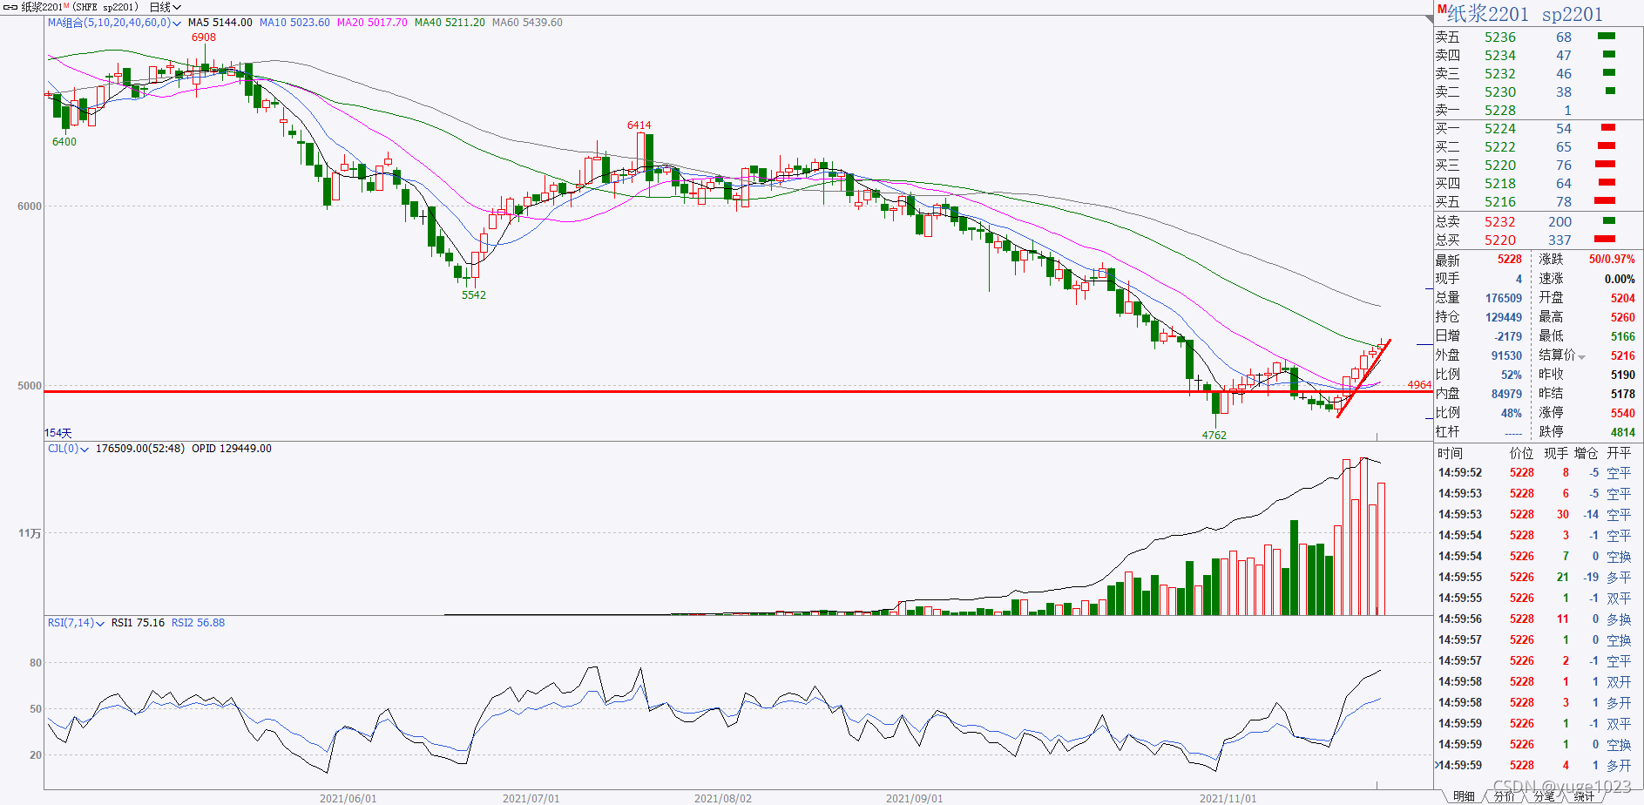Click the MA60 5439.60 value
Image resolution: width=1644 pixels, height=805 pixels.
click(527, 23)
